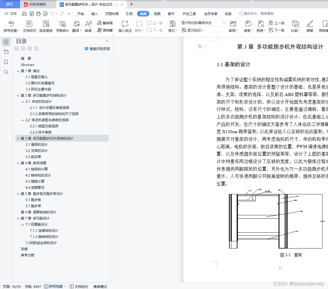The image size is (328, 289).
Task: Open the chapter navigation icon in sidebar
Action: 6,52
